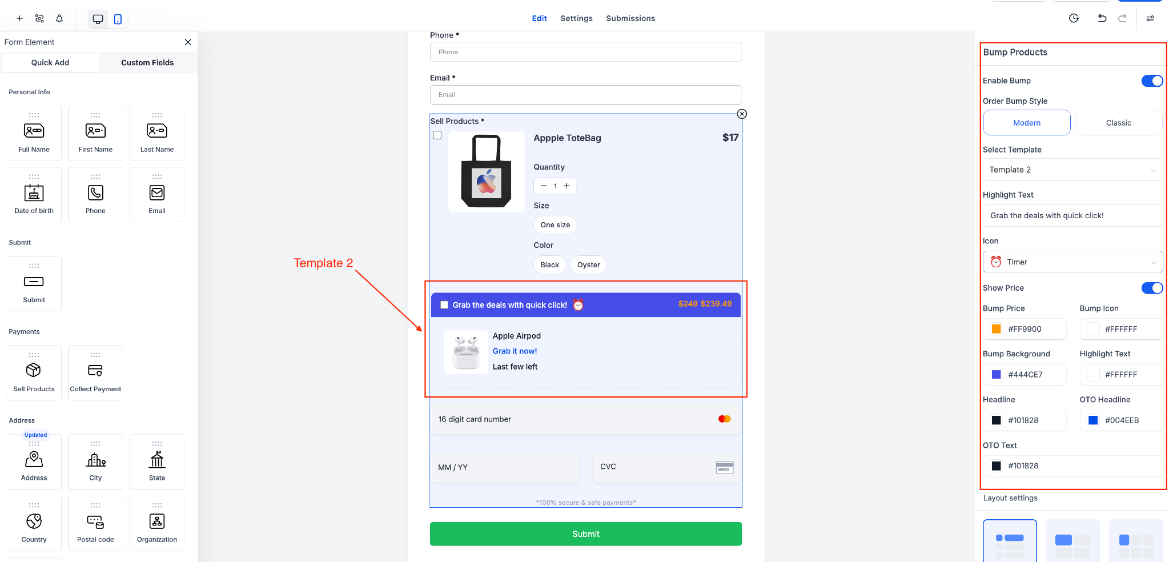Screen dimensions: 1169x562
Task: Expand the Icon Timer dropdown
Action: [x=1072, y=262]
